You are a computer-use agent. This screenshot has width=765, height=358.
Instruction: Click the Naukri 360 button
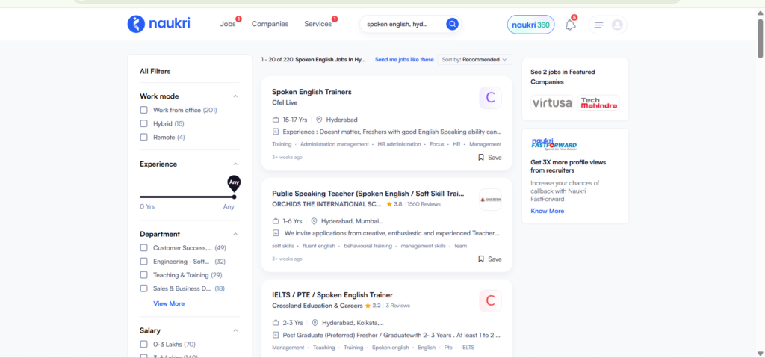531,25
